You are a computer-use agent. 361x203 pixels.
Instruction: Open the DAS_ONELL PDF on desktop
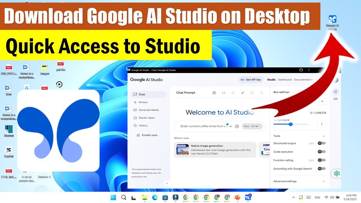[9, 70]
